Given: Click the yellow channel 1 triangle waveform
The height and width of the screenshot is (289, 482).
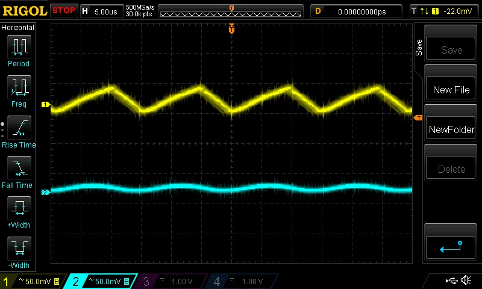Looking at the screenshot, I should click(231, 100).
